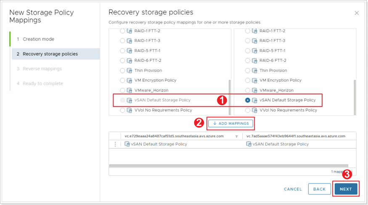Click source vCenter column header vc.e729eaaa24a8487caf51d5

tap(174, 136)
